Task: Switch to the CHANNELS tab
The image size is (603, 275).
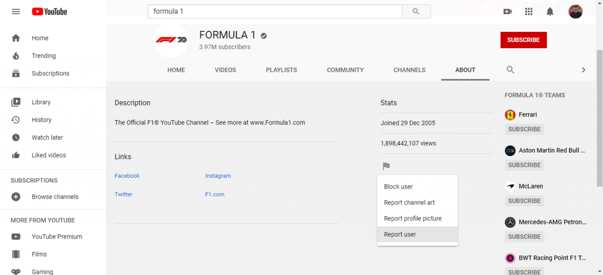Action: pos(410,70)
